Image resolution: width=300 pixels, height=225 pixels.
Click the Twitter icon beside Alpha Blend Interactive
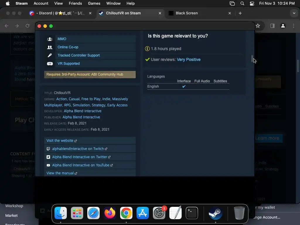coord(48,157)
